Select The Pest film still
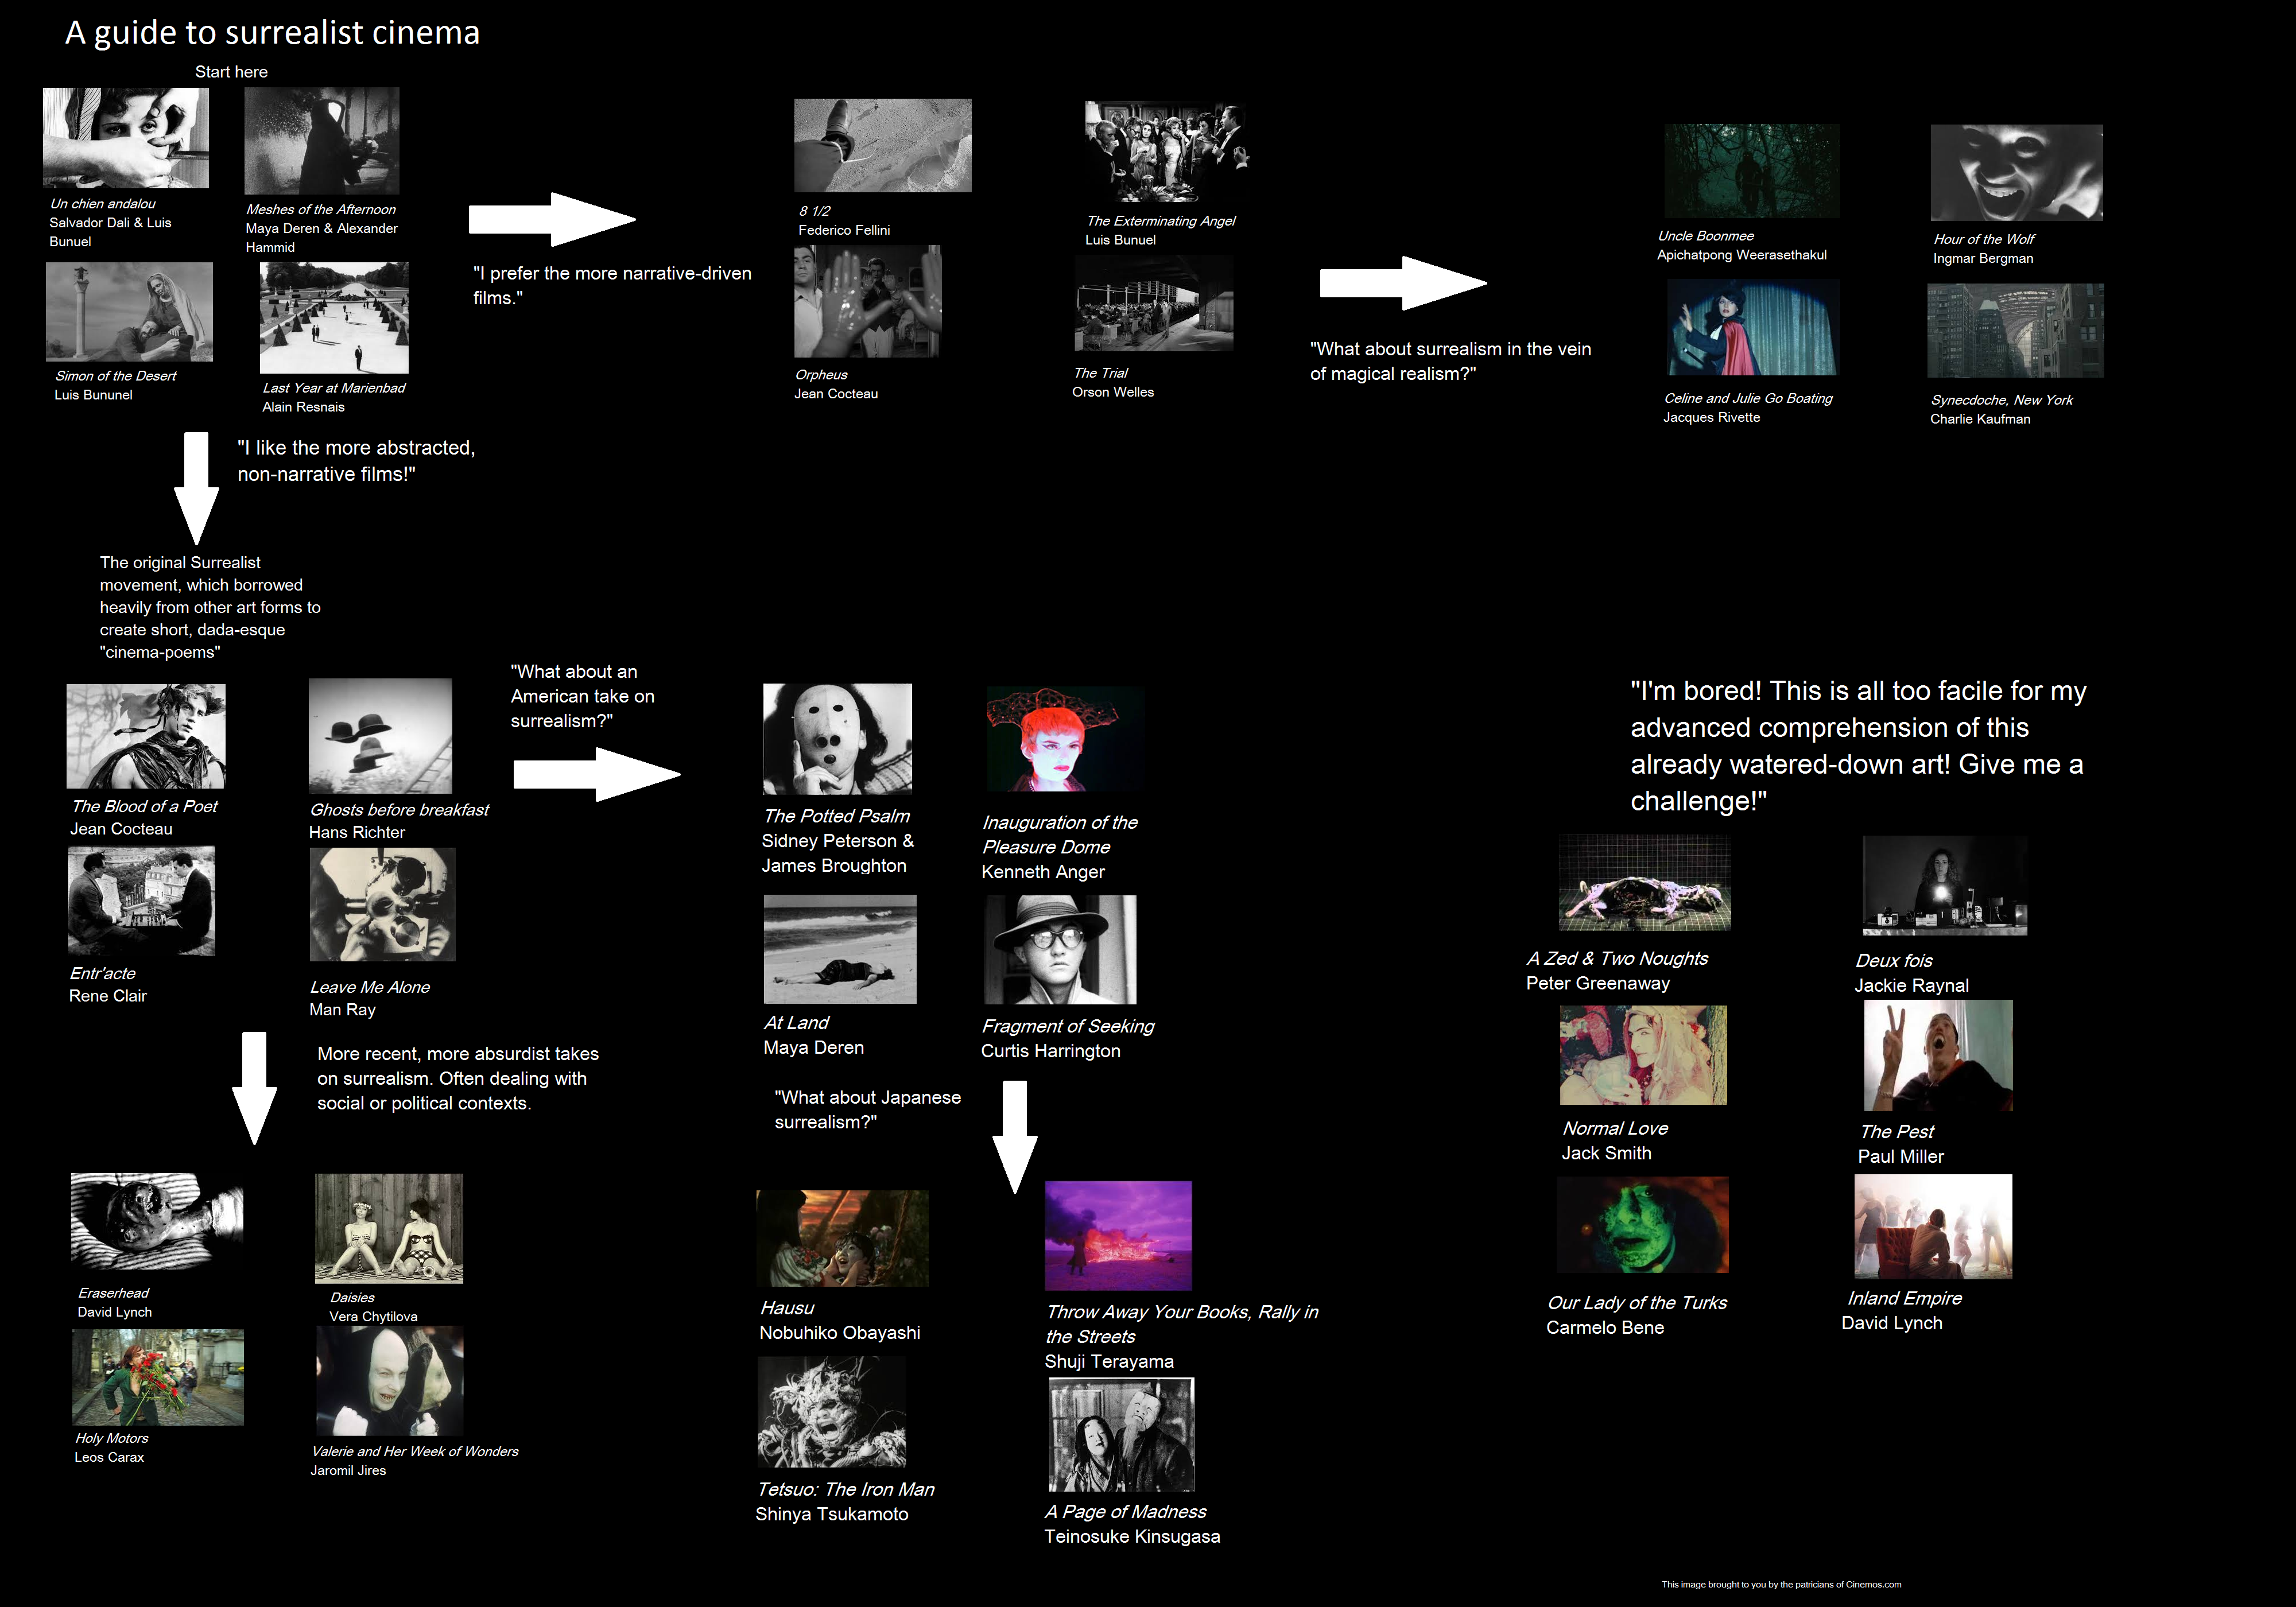The height and width of the screenshot is (1607, 2296). click(1938, 1056)
